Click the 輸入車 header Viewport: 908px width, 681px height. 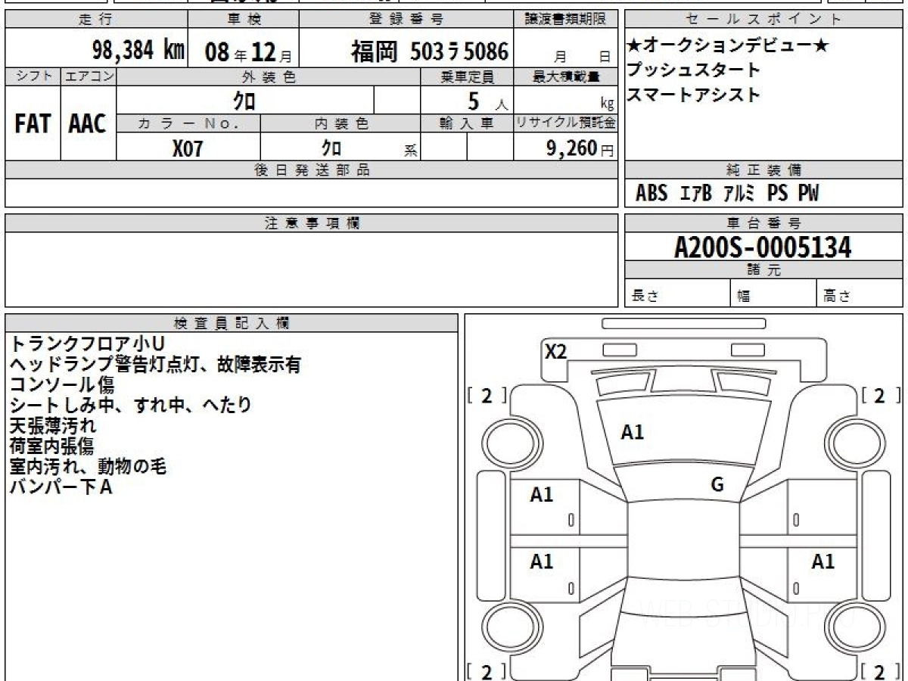click(467, 124)
